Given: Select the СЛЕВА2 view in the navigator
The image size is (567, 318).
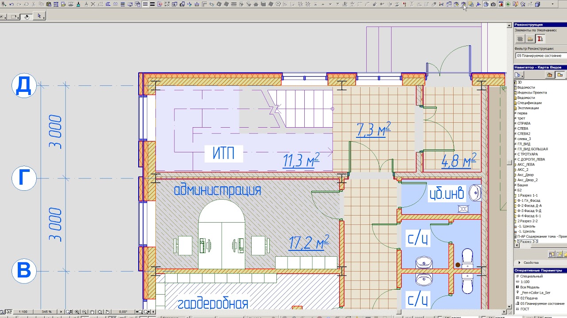Looking at the screenshot, I should tap(524, 133).
